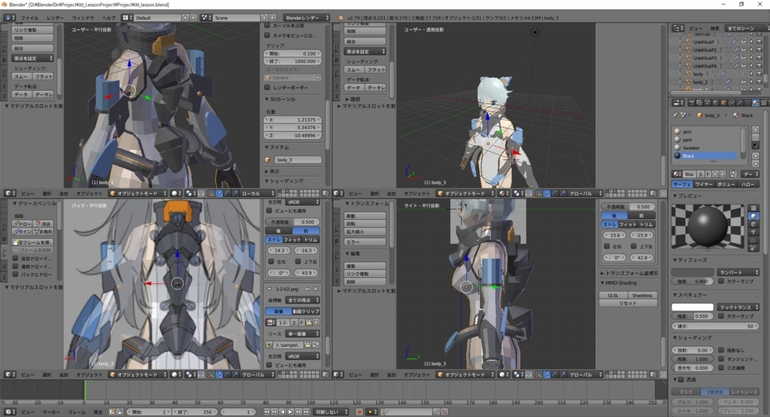Select Z Transparency mode button

tap(715, 392)
